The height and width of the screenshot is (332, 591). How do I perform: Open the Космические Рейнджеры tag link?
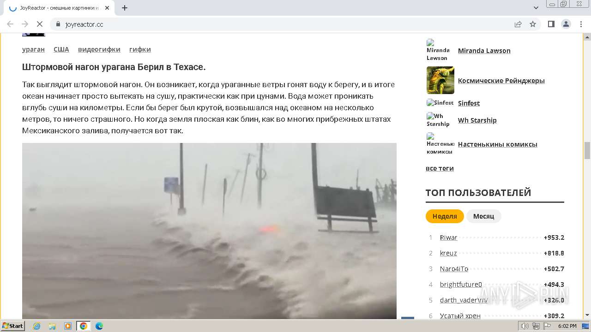click(501, 81)
